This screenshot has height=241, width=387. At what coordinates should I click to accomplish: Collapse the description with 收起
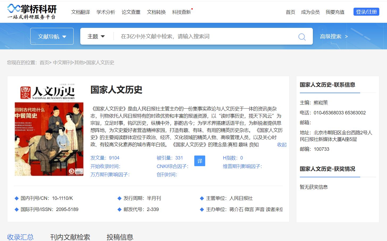[x=282, y=145]
